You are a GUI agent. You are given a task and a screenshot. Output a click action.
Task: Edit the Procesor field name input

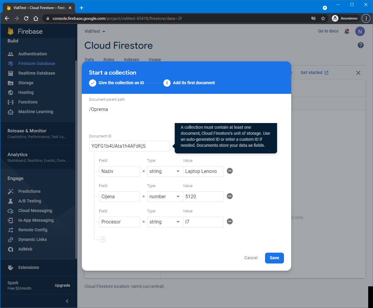pyautogui.click(x=119, y=222)
